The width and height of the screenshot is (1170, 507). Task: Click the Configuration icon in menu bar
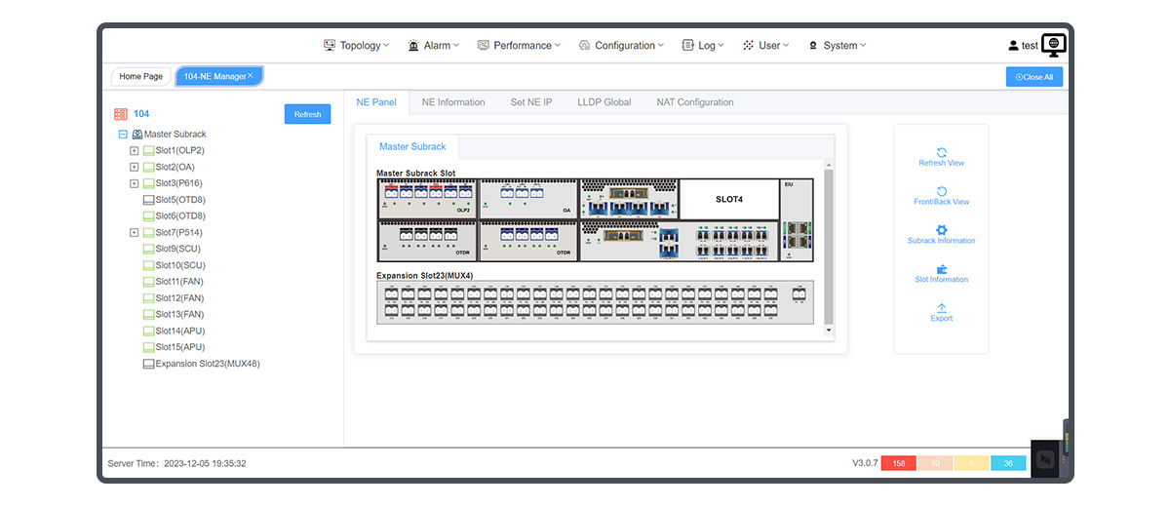585,45
